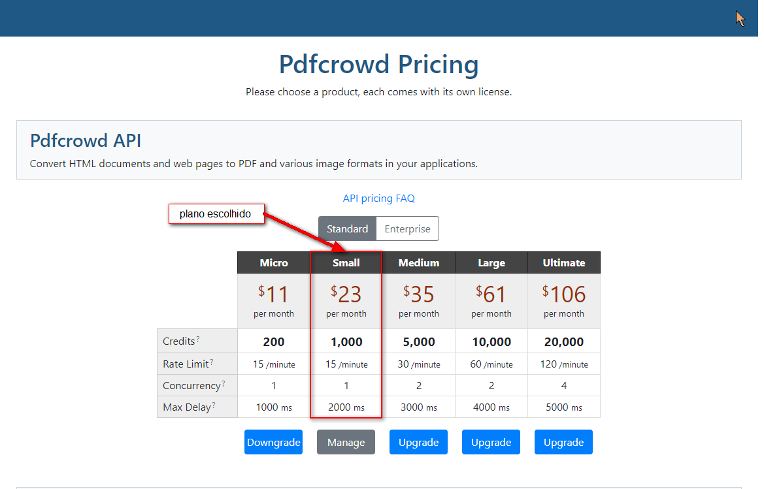
Task: Select the Small plan column header
Action: click(346, 262)
